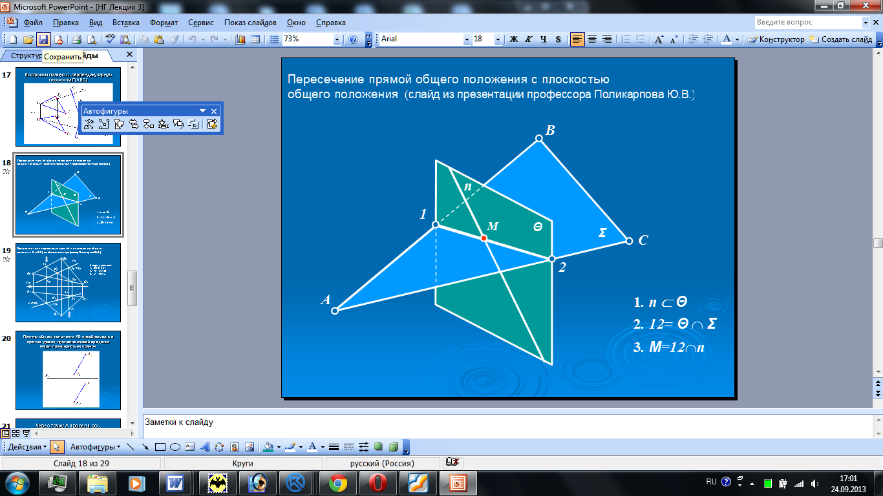The width and height of the screenshot is (883, 496).
Task: Open line style options in the drawing toolbar
Action: [x=334, y=447]
